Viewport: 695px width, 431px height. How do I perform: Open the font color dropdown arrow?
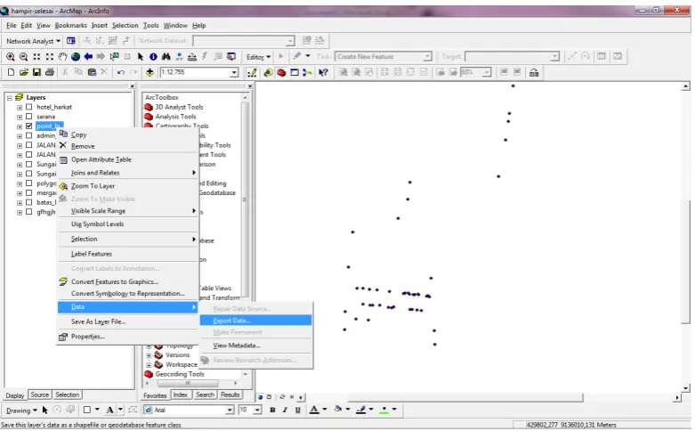325,410
